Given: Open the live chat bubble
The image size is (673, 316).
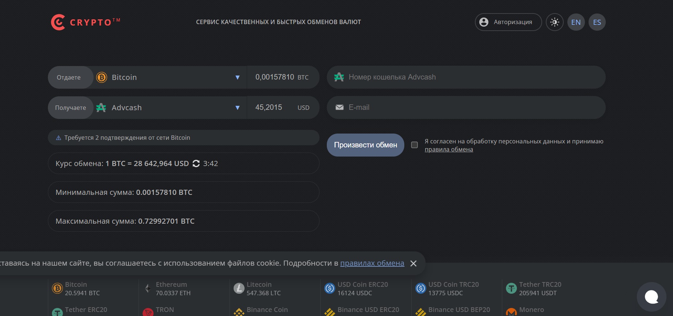Looking at the screenshot, I should pyautogui.click(x=651, y=297).
